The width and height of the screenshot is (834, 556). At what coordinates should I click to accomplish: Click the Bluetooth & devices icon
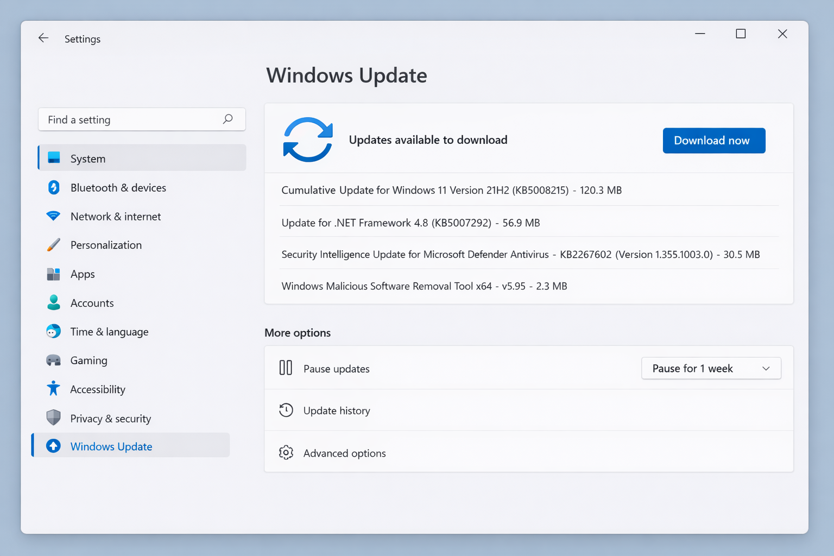click(x=54, y=187)
